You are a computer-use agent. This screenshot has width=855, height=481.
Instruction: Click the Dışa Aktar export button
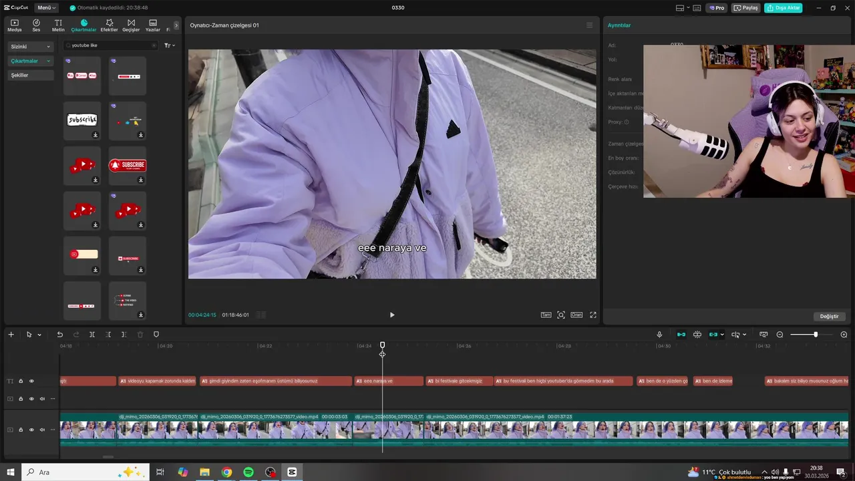click(784, 8)
